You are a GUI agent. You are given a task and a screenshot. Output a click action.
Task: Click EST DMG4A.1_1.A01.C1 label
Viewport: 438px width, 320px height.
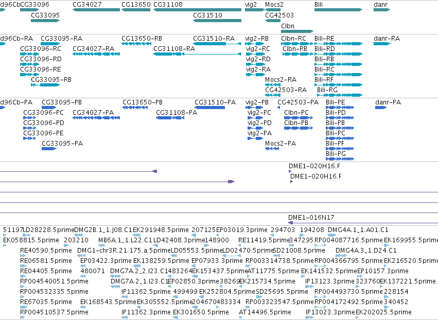pos(358,229)
